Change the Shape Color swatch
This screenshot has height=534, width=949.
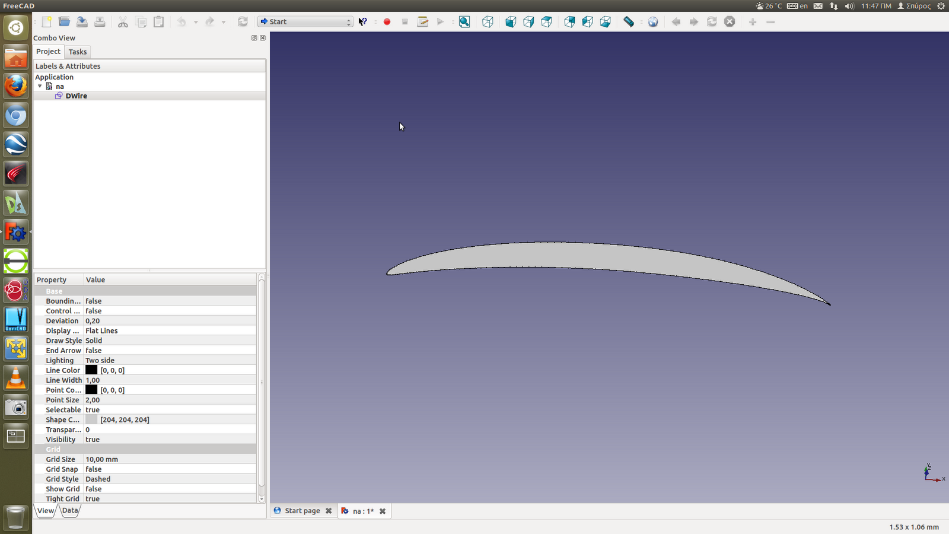coord(92,419)
